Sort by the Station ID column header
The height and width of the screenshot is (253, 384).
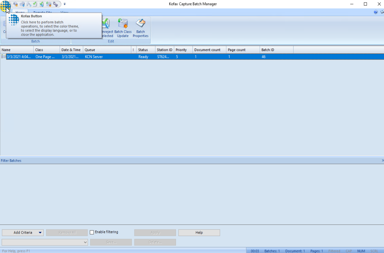pos(165,50)
